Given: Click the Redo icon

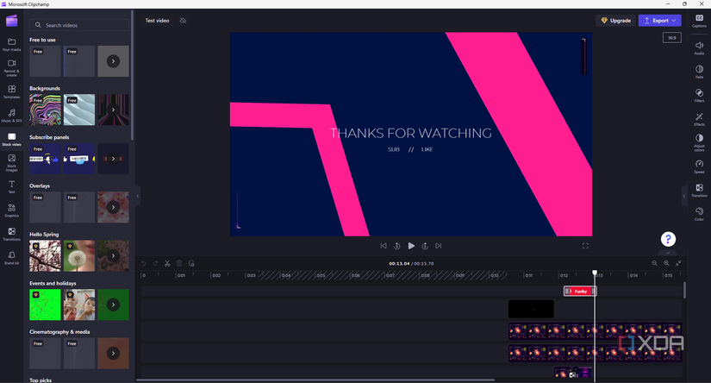Looking at the screenshot, I should pyautogui.click(x=155, y=263).
